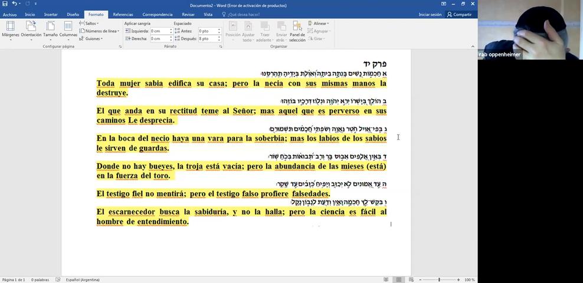Open the Revisar tab

(188, 15)
